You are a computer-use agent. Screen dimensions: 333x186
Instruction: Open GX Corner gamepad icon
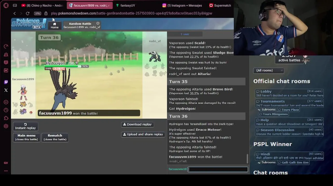15,5
